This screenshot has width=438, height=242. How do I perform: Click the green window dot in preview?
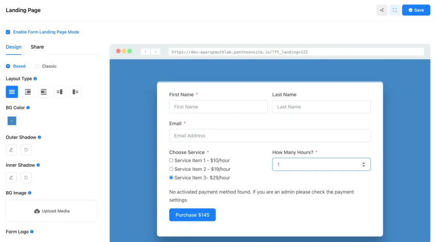click(x=130, y=51)
